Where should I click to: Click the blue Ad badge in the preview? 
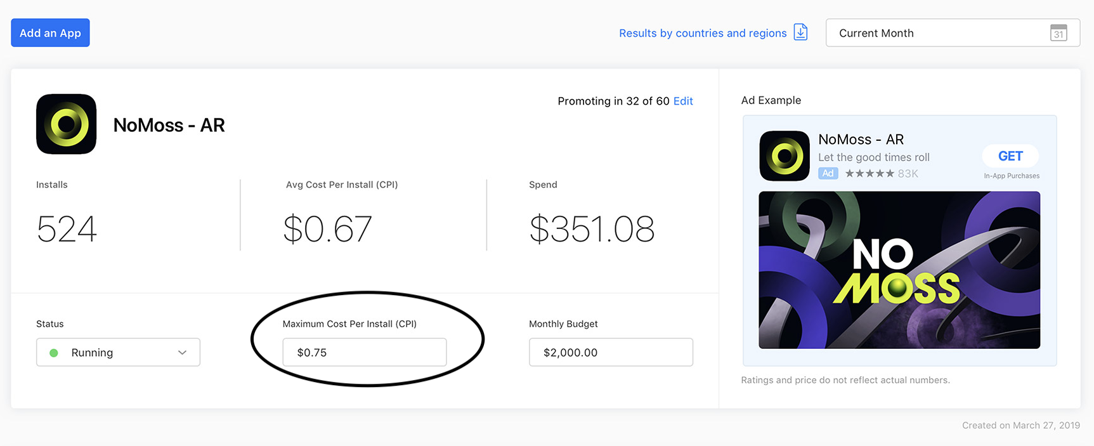click(x=828, y=173)
